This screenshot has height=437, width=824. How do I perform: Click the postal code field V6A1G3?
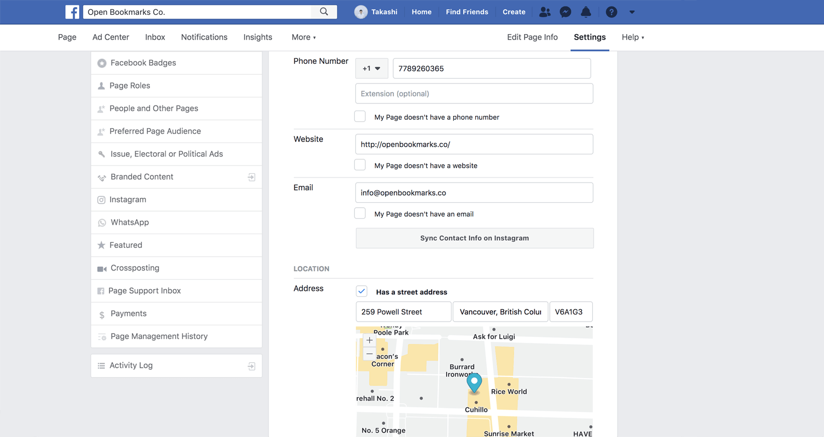[x=571, y=312]
